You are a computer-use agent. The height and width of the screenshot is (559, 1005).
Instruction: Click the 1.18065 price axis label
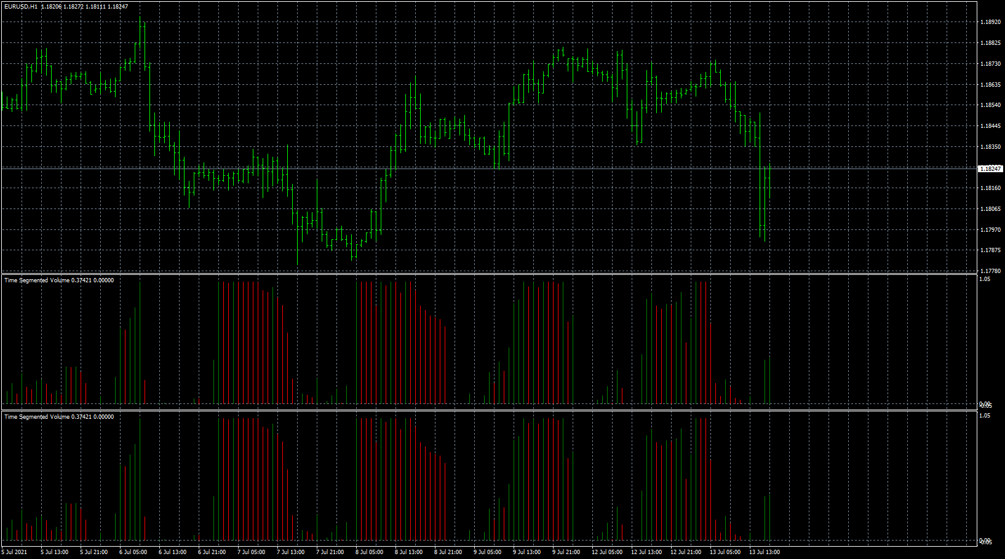[x=990, y=209]
